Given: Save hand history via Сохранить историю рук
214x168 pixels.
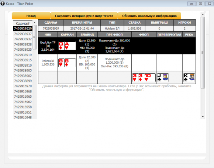Looking at the screenshot, I should (84, 16).
